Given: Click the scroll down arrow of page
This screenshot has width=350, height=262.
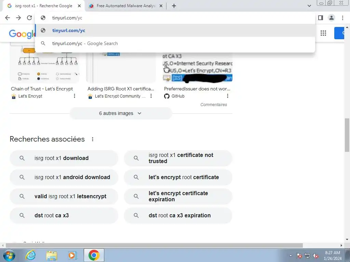Looking at the screenshot, I should (347, 240).
